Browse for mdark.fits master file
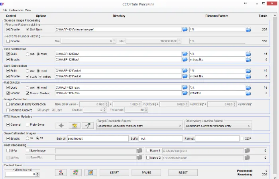279x179 pixels. point(248,76)
